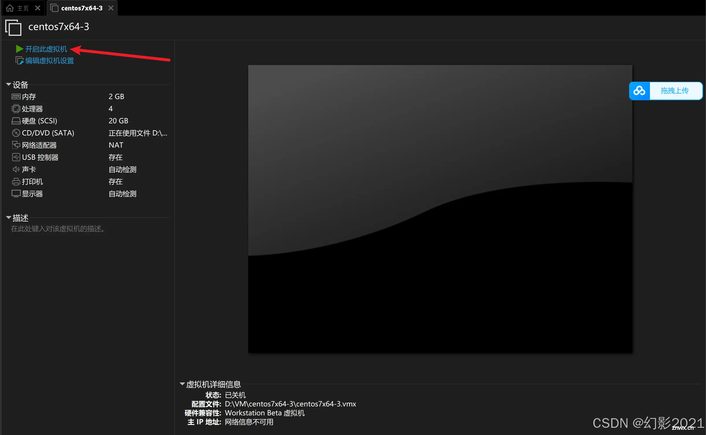Click the 已关机 status text
The width and height of the screenshot is (706, 435).
click(x=235, y=395)
